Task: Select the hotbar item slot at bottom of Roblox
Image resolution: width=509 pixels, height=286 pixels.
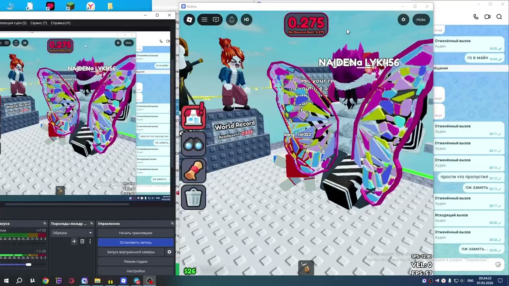Action: [306, 267]
